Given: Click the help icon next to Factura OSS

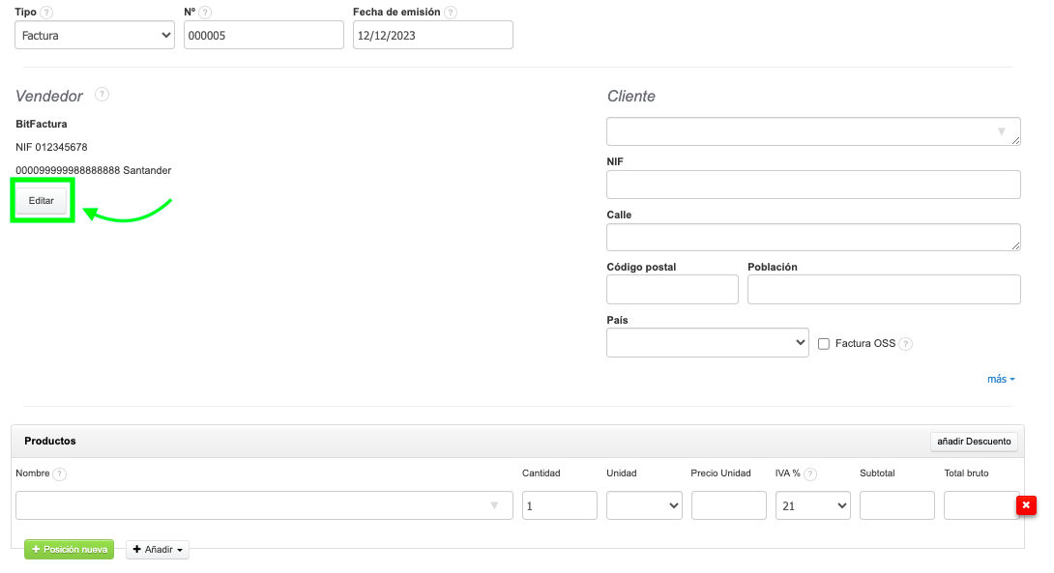Looking at the screenshot, I should tap(906, 344).
